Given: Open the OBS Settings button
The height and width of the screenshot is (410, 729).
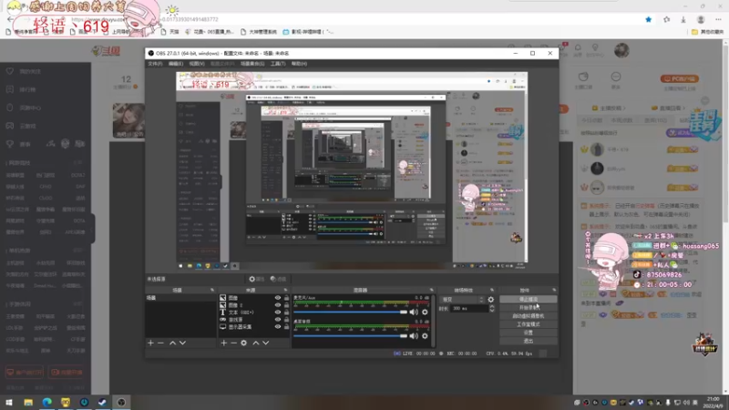Looking at the screenshot, I should [529, 333].
